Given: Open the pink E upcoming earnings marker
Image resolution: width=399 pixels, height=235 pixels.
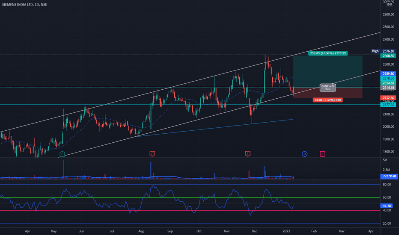Looking at the screenshot, I should click(x=322, y=154).
